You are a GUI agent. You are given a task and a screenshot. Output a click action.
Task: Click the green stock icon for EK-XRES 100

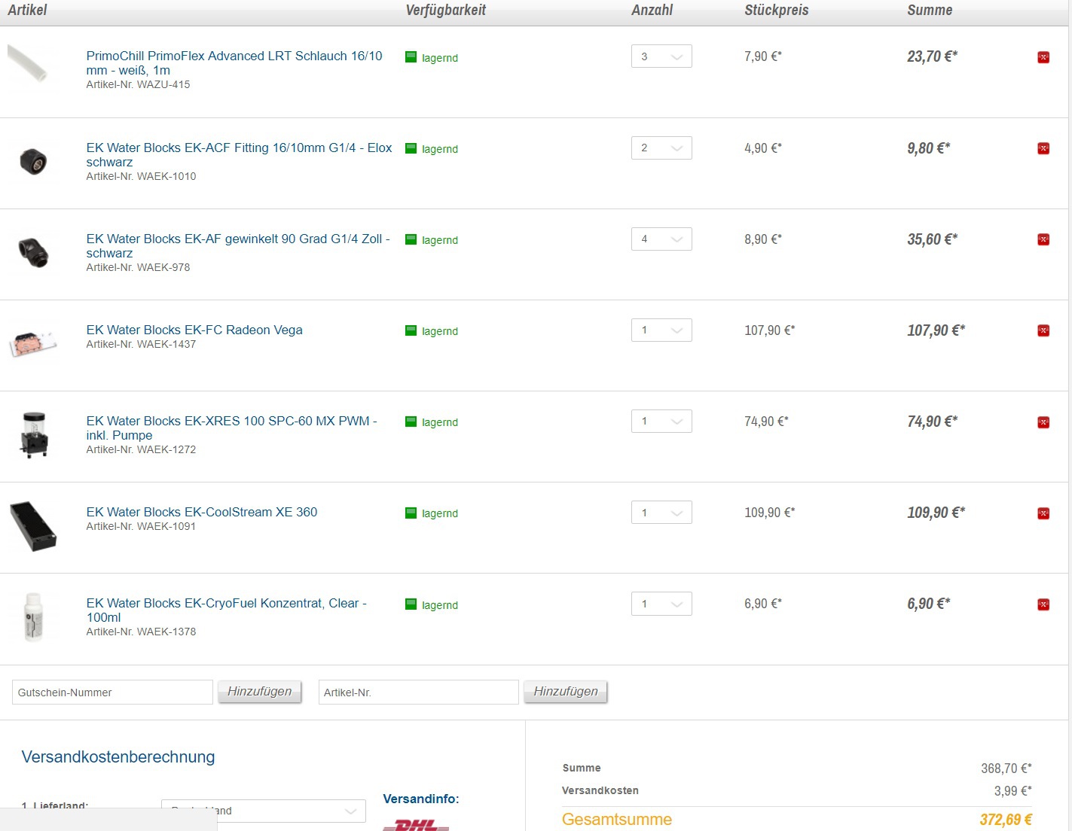click(411, 422)
